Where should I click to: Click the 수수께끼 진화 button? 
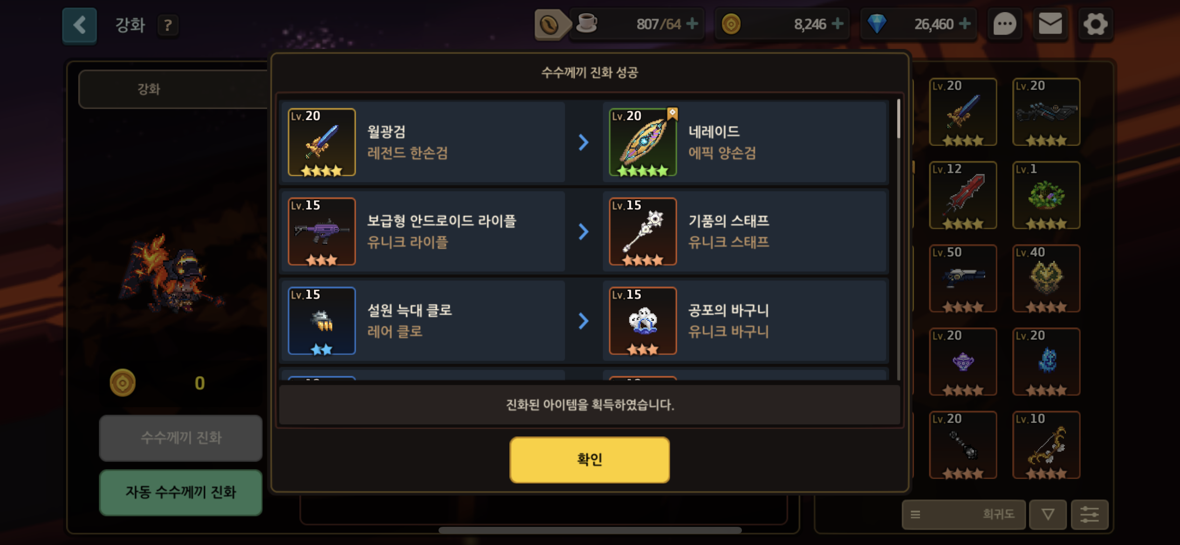tap(181, 438)
